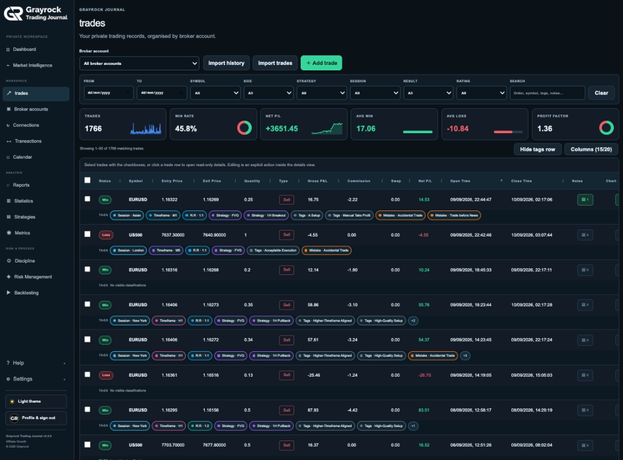Click the Backtesting play icon
This screenshot has height=460, width=623.
[8, 293]
